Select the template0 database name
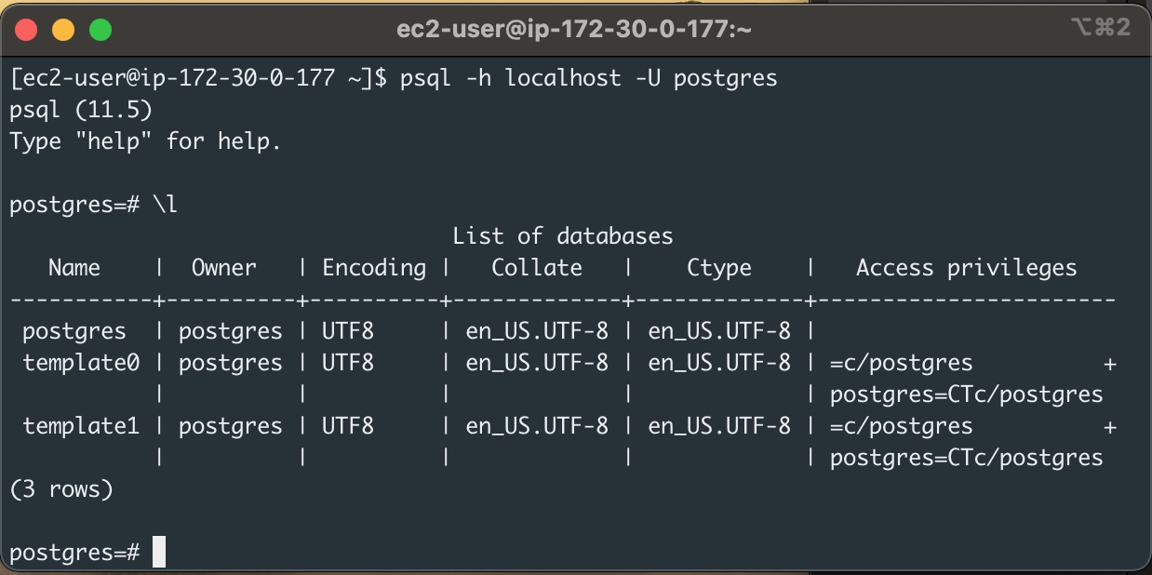Screen dimensions: 1152x575 80,362
